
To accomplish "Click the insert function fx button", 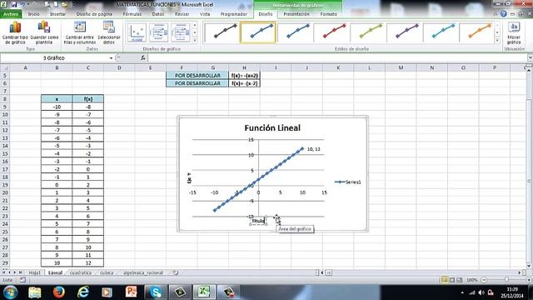I will [x=143, y=57].
